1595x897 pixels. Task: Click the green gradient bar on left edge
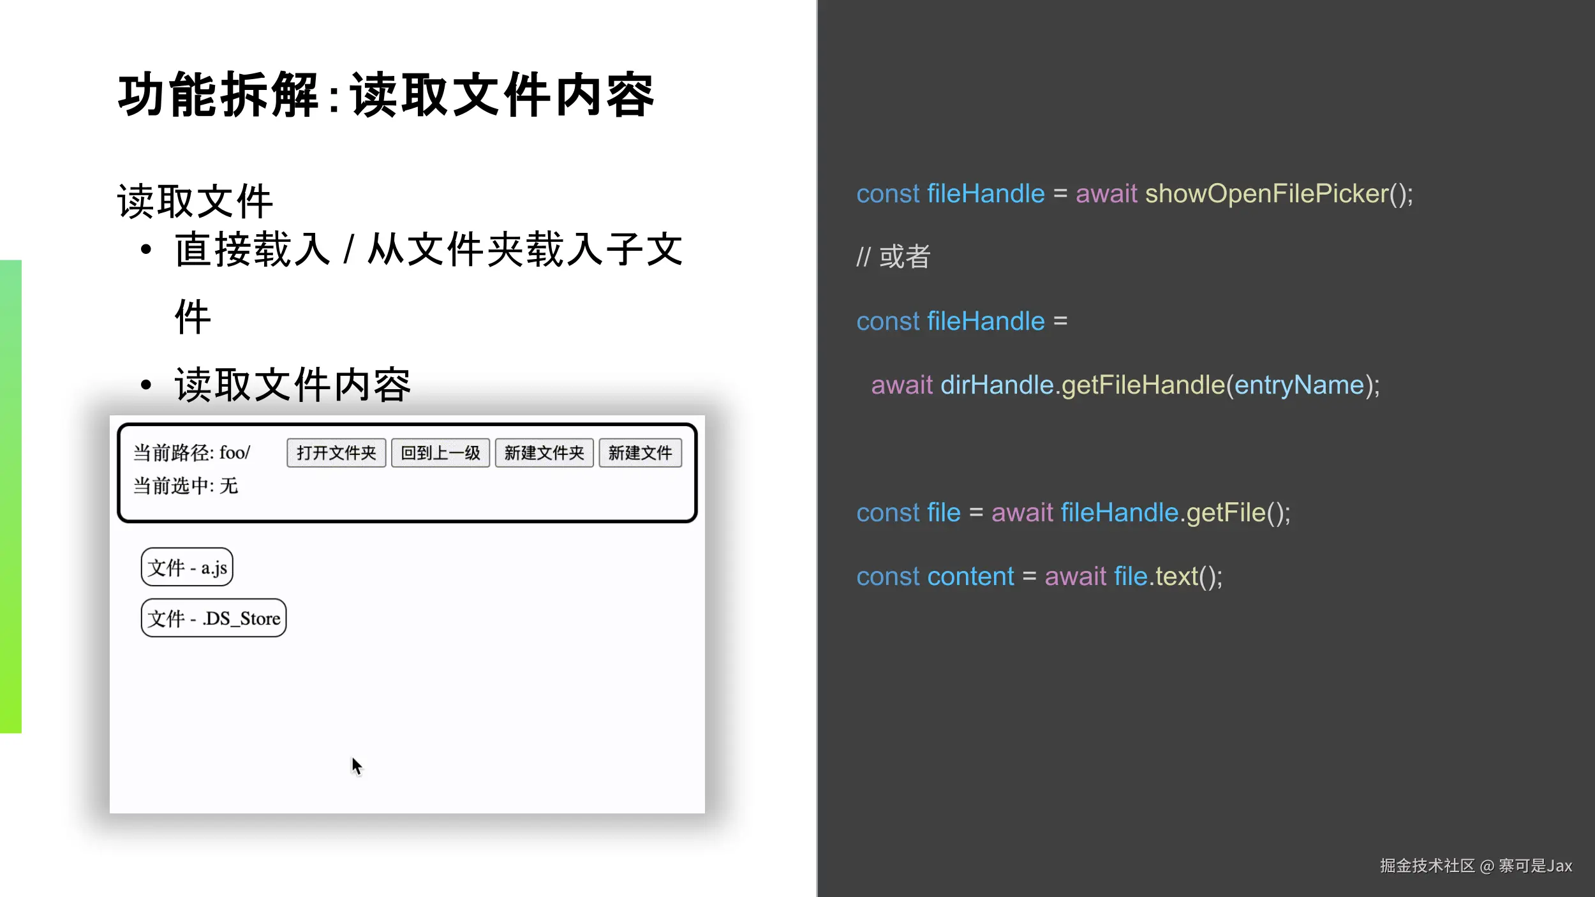pos(11,496)
